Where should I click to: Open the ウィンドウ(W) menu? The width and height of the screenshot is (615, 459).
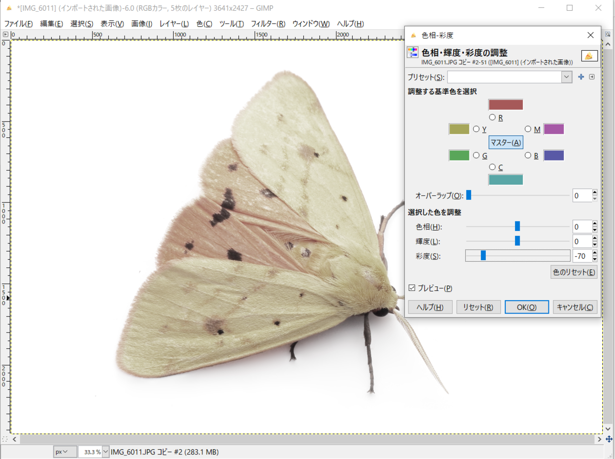(311, 24)
